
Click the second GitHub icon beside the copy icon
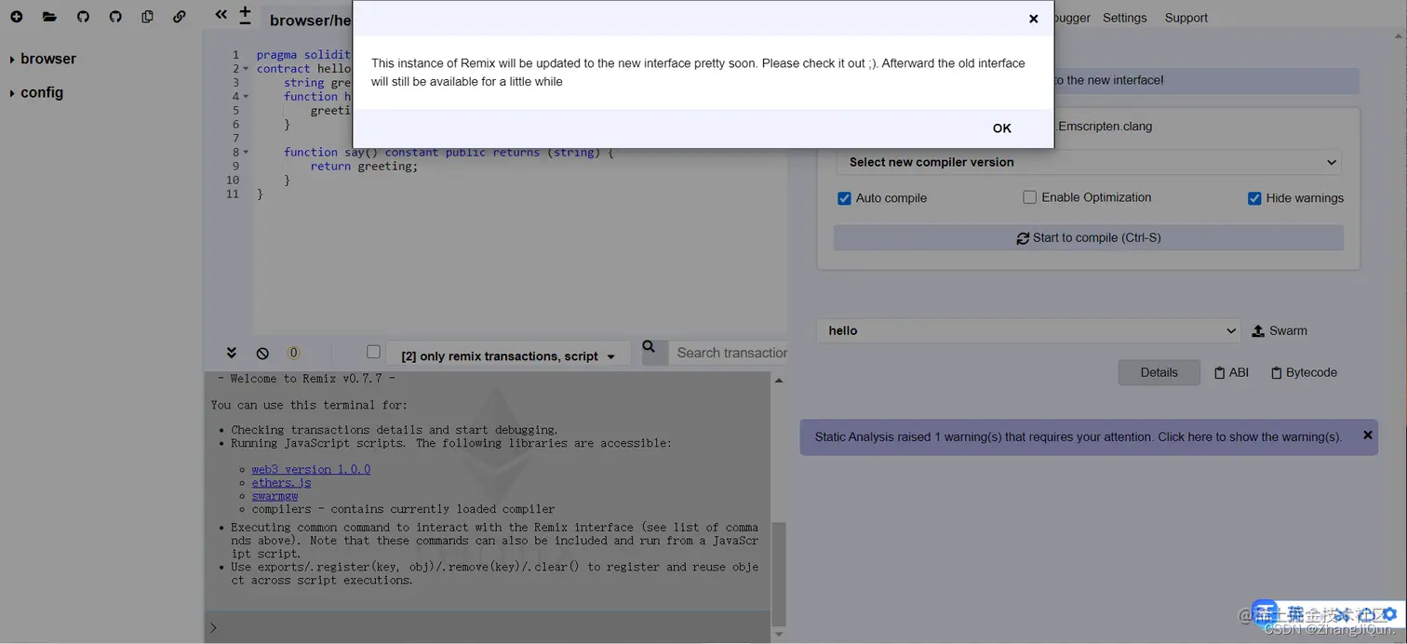(115, 17)
